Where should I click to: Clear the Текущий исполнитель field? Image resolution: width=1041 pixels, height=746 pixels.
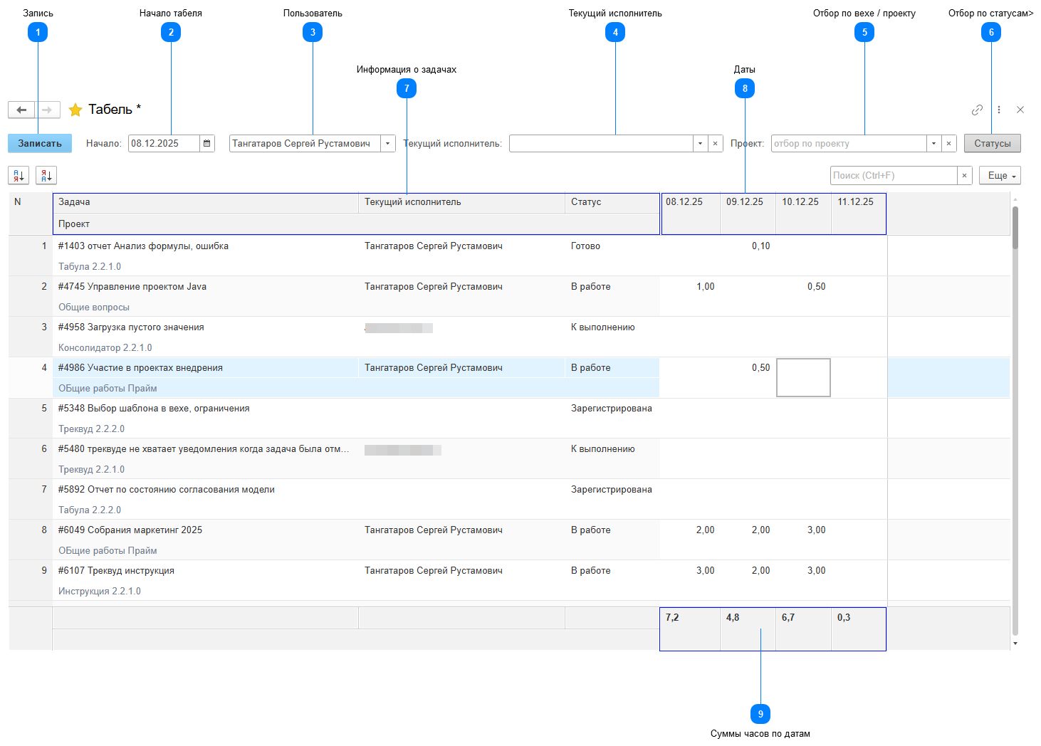click(715, 143)
